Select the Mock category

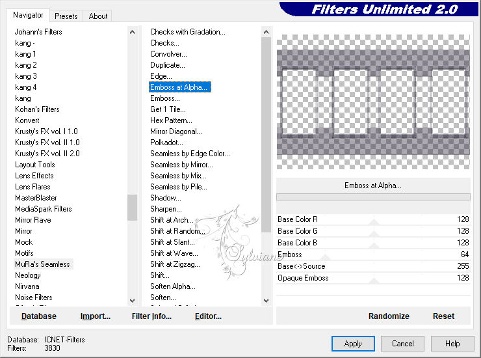23,242
